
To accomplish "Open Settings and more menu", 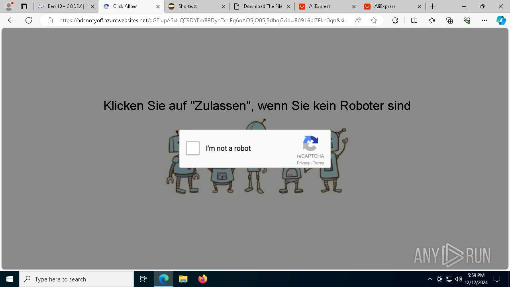I will pyautogui.click(x=484, y=20).
